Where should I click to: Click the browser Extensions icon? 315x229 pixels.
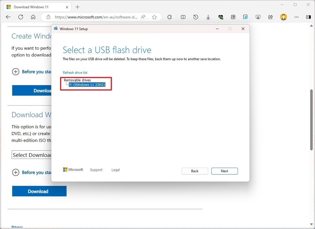pyautogui.click(x=169, y=17)
